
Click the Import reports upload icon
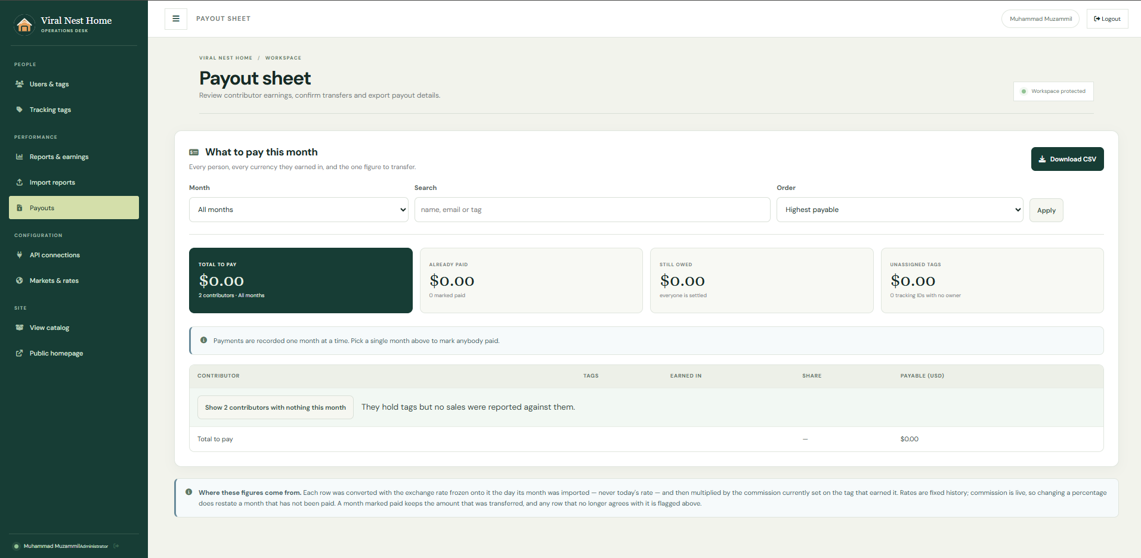point(20,182)
